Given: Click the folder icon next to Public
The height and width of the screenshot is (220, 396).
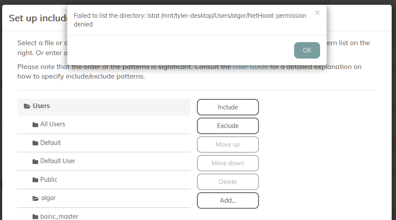Looking at the screenshot, I should (36, 180).
